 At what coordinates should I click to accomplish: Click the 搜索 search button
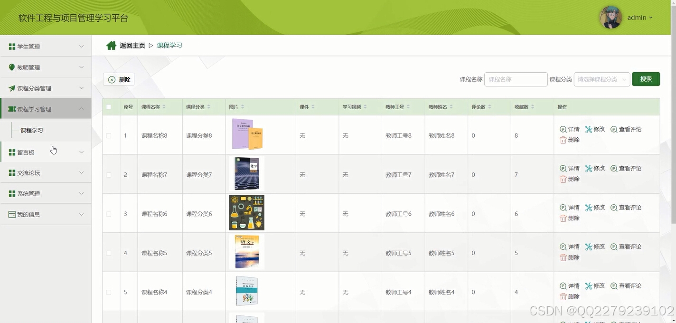(x=646, y=79)
